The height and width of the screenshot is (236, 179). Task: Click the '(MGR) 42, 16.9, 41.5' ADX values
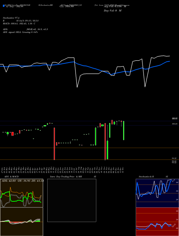37,29
